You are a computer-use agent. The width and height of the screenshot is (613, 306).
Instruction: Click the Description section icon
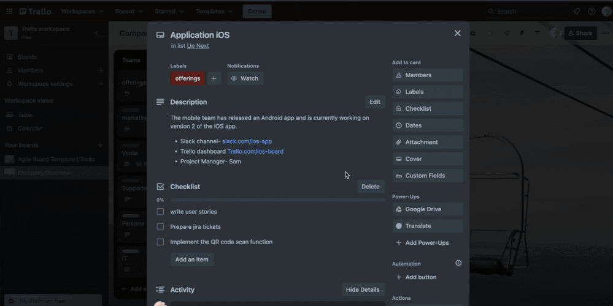coord(160,102)
